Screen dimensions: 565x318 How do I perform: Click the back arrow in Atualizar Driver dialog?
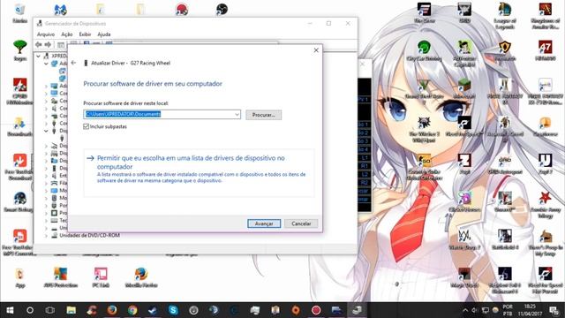point(74,63)
